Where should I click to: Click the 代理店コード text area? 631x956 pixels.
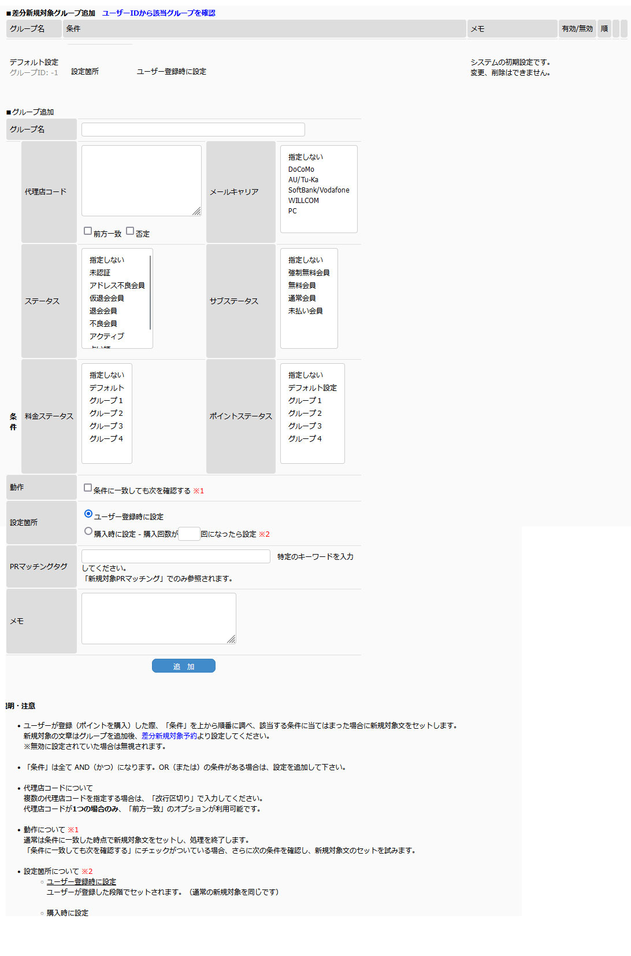[141, 180]
